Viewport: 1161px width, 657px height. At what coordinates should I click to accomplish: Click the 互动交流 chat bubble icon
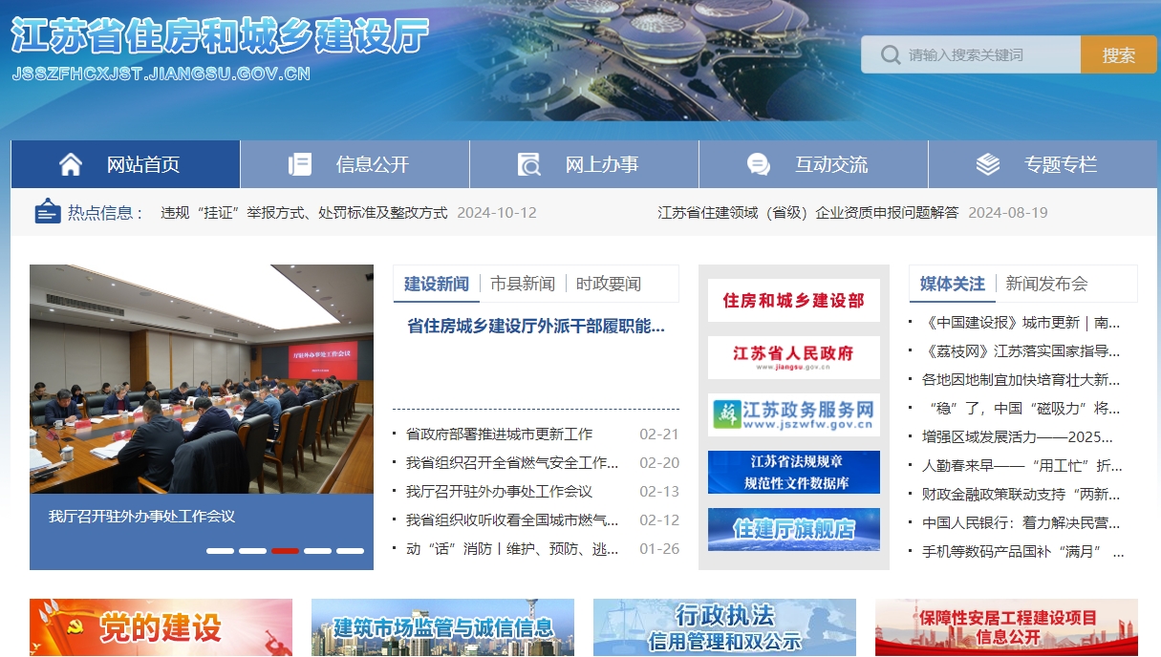[759, 164]
